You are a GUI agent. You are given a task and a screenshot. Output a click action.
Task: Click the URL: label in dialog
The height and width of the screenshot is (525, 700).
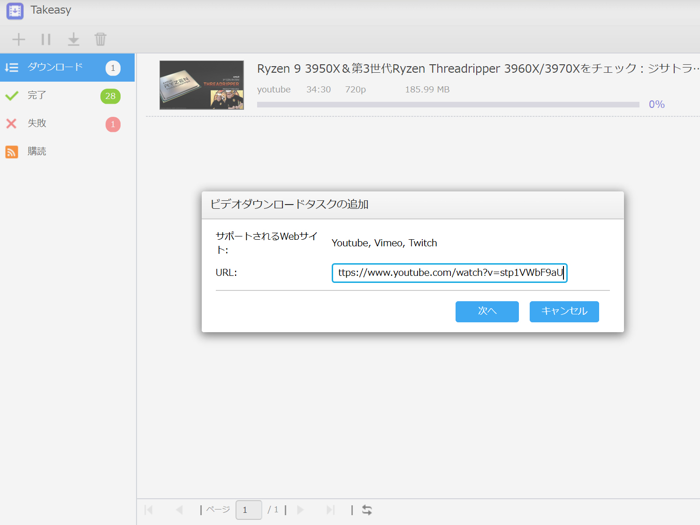point(226,273)
